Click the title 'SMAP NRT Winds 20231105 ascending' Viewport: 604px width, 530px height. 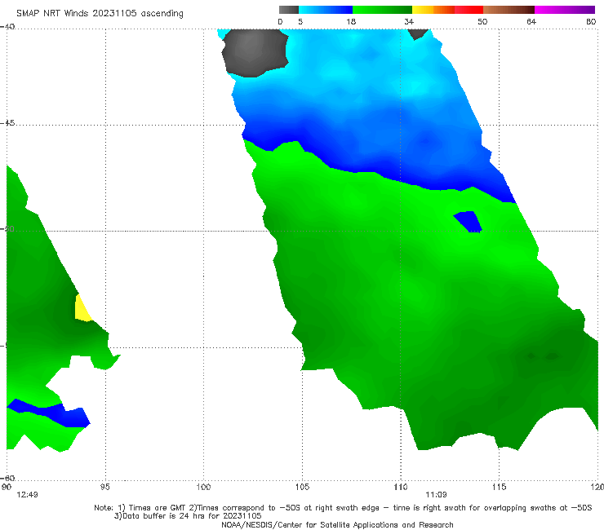pyautogui.click(x=100, y=14)
